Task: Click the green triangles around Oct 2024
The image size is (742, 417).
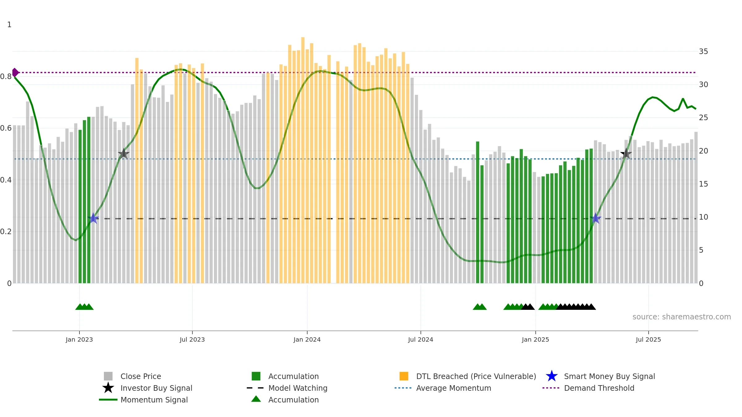Action: pos(480,307)
